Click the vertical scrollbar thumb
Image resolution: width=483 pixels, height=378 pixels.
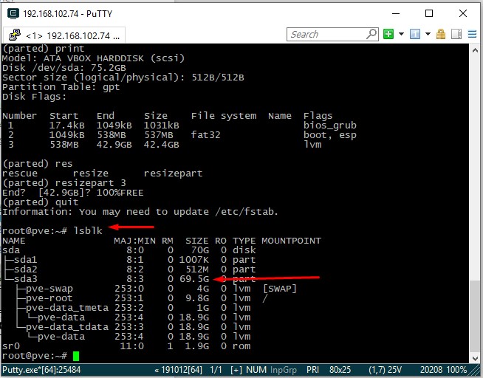coord(475,317)
